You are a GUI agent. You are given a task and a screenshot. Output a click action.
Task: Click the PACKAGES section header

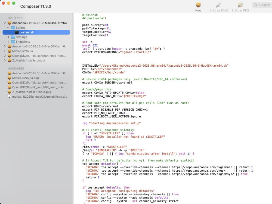(x=16, y=69)
